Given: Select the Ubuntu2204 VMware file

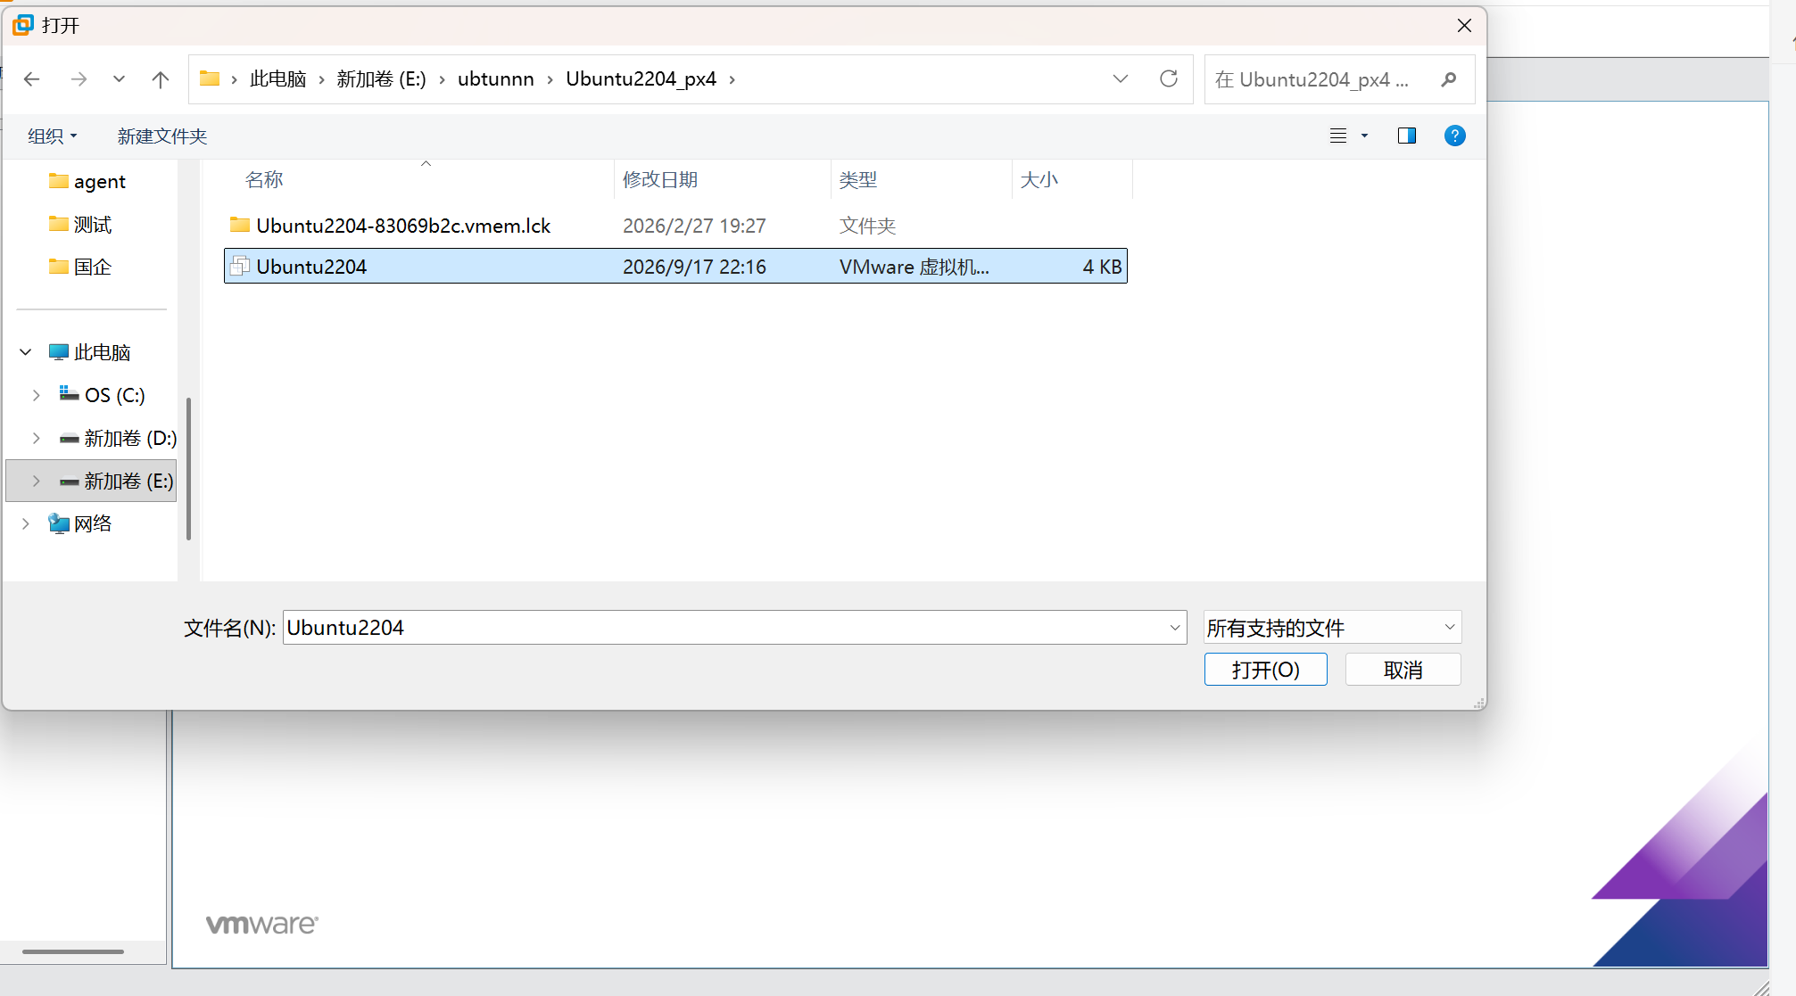Looking at the screenshot, I should 675,267.
